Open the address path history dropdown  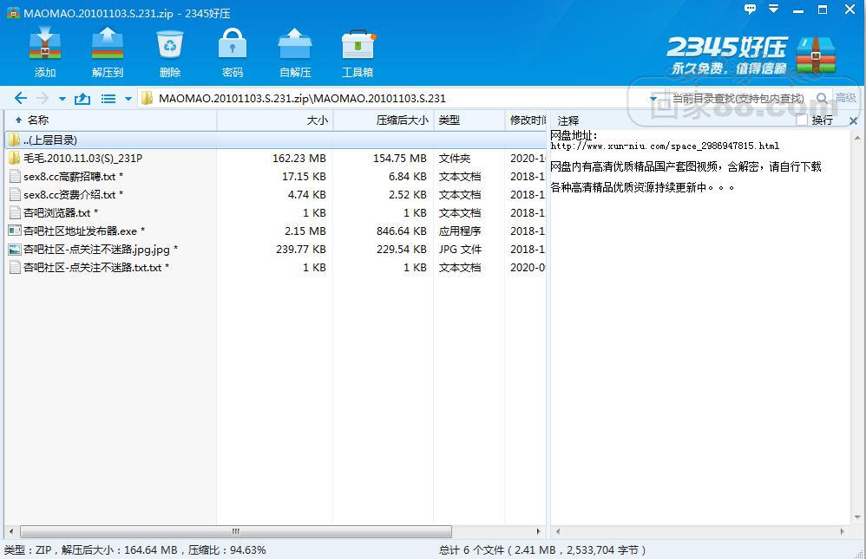pyautogui.click(x=653, y=99)
